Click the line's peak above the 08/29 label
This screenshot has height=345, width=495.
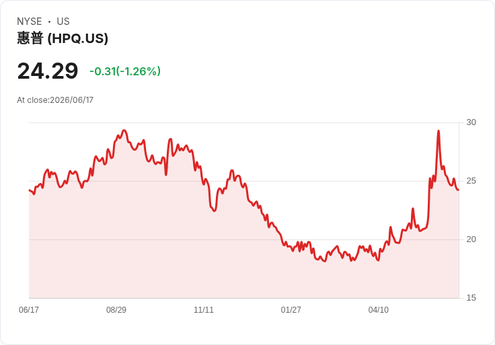(124, 130)
